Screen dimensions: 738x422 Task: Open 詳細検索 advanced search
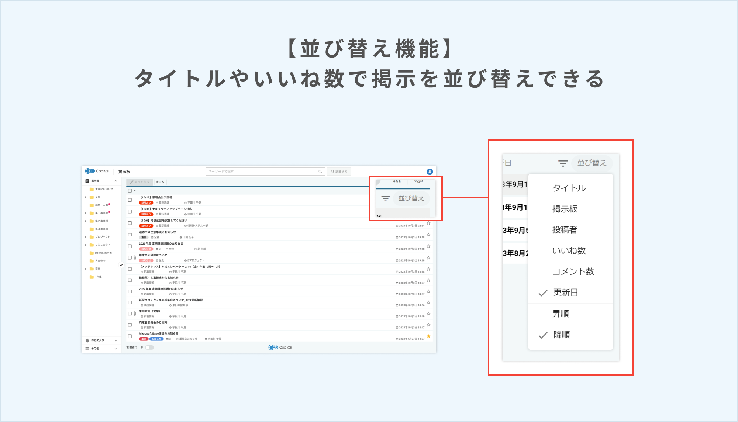click(339, 172)
